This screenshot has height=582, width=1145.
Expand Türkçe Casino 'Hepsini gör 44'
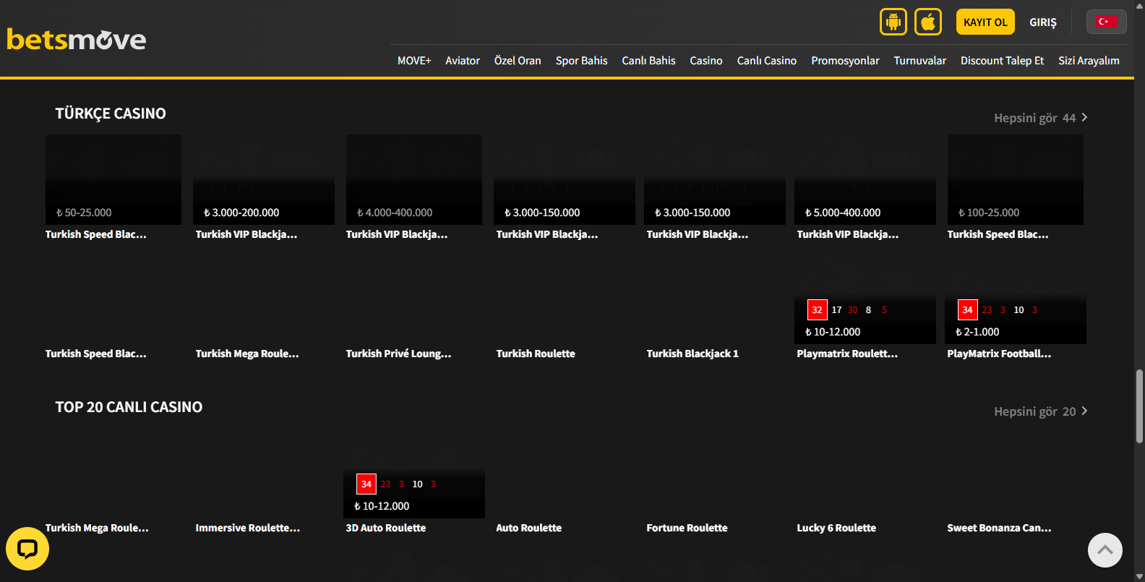tap(1040, 118)
